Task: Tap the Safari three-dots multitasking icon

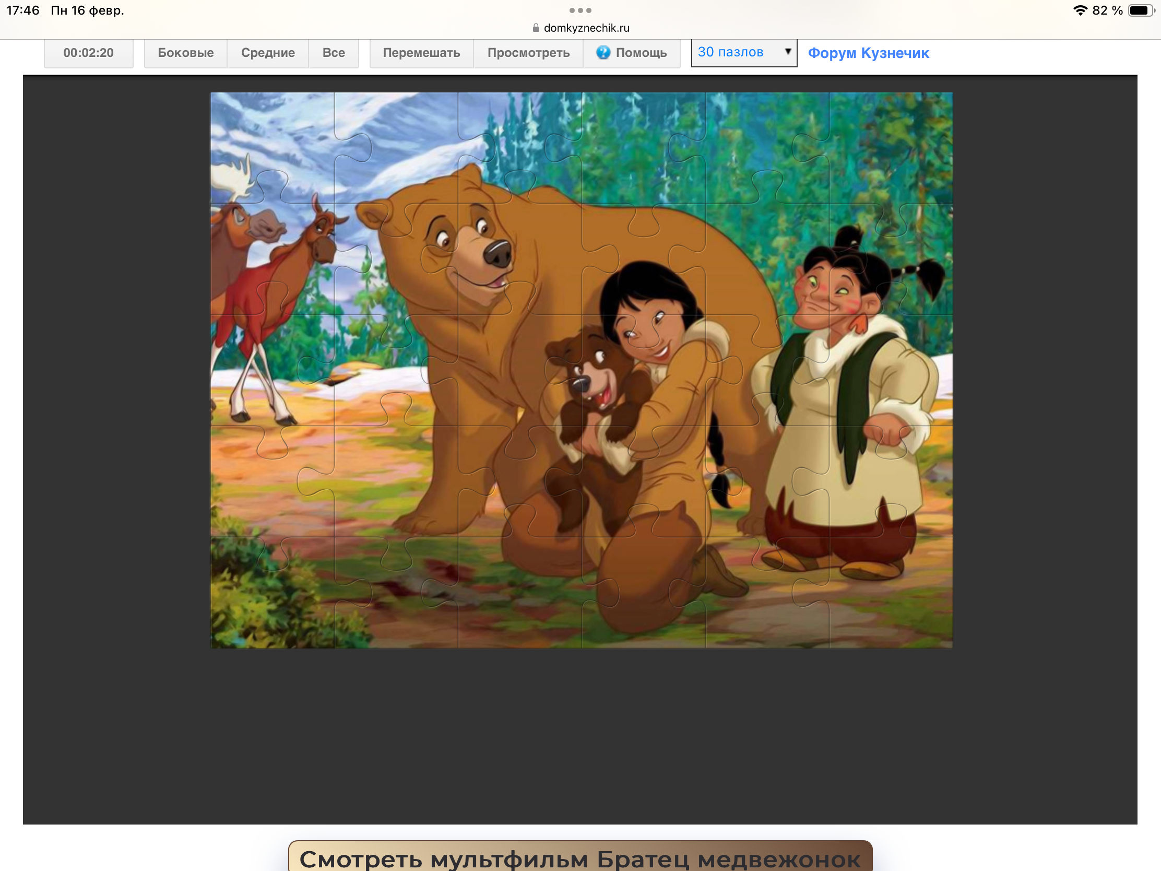Action: (x=580, y=10)
